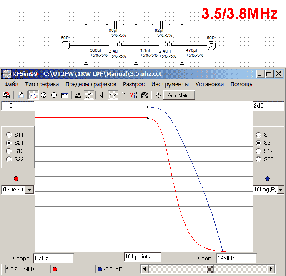Open the Разброс menu
Screen dimensions: 286x276
pyautogui.click(x=134, y=84)
